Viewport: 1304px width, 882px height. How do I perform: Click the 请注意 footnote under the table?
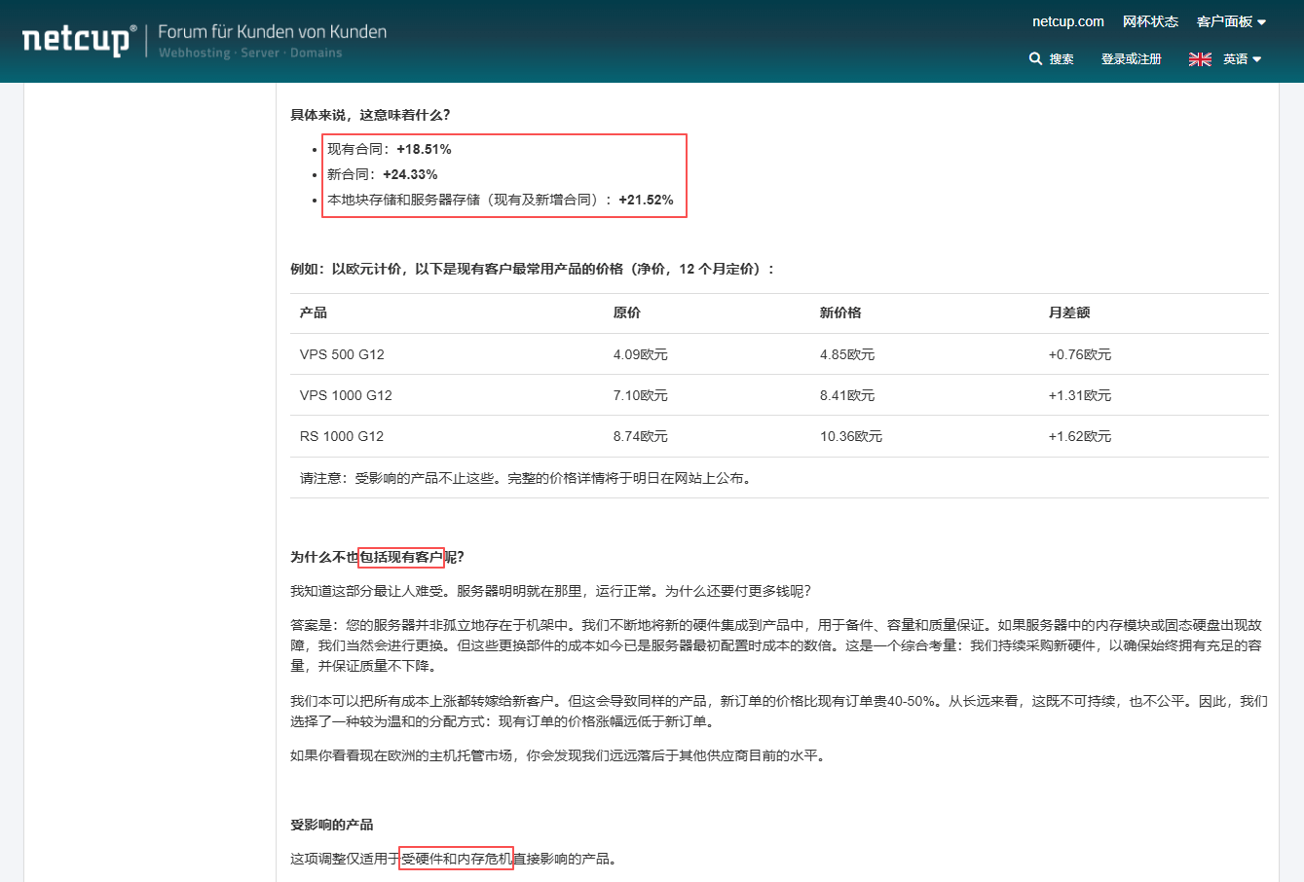click(x=526, y=478)
